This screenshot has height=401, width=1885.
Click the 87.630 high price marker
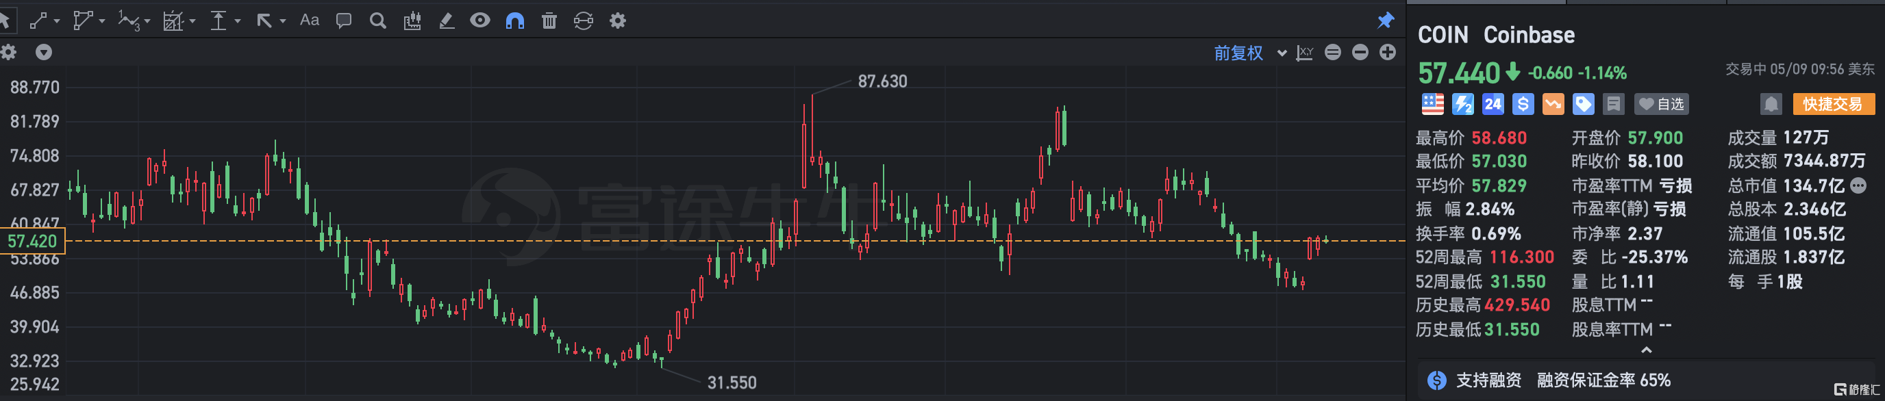pos(882,82)
